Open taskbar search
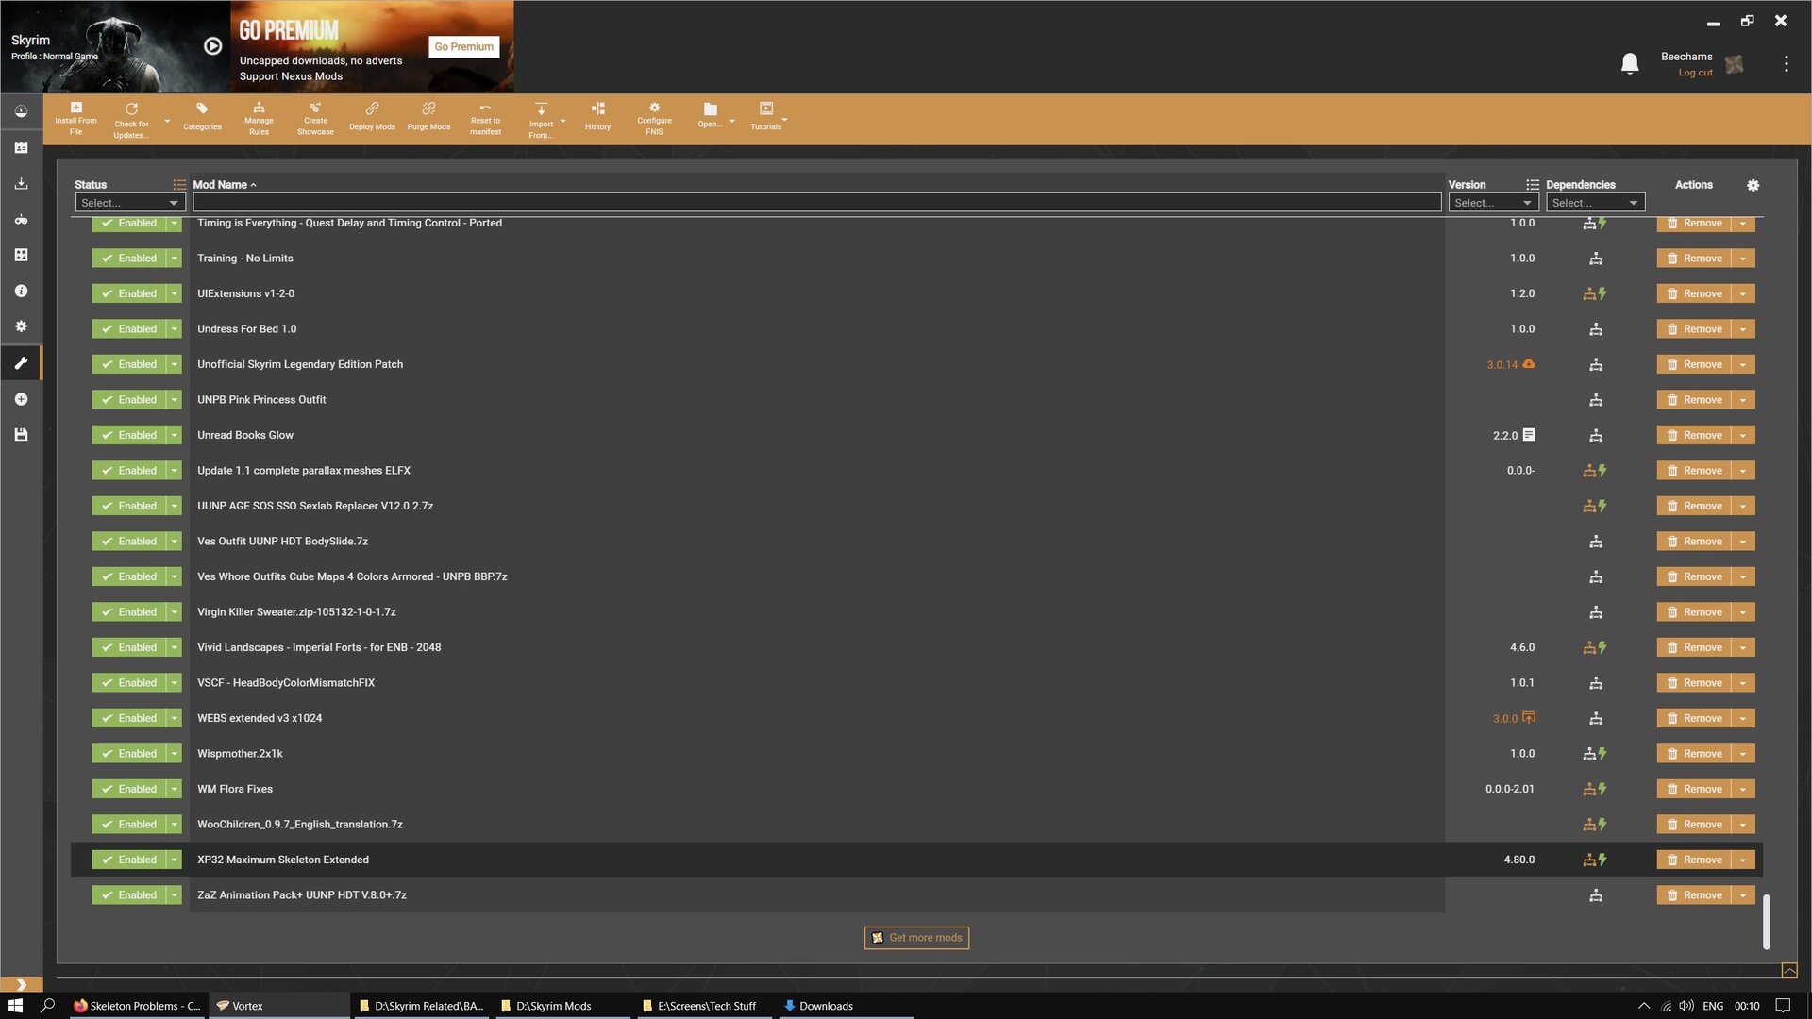 [x=47, y=1006]
